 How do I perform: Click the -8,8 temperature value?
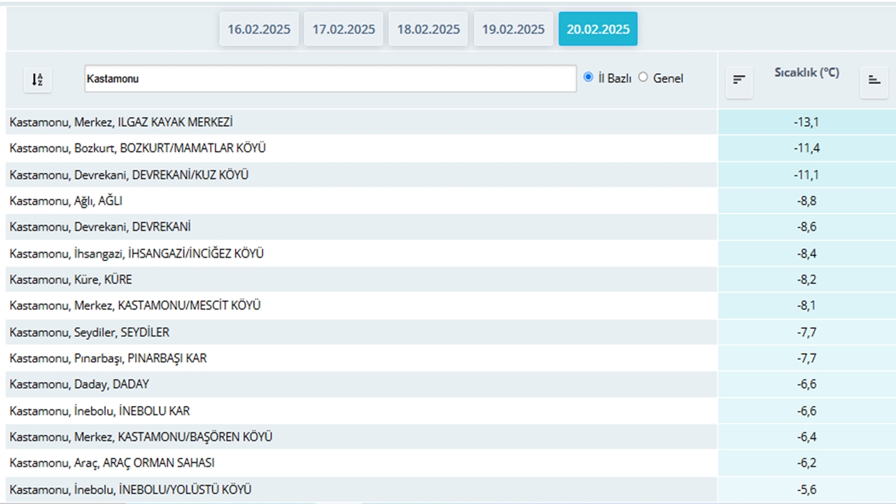(806, 201)
